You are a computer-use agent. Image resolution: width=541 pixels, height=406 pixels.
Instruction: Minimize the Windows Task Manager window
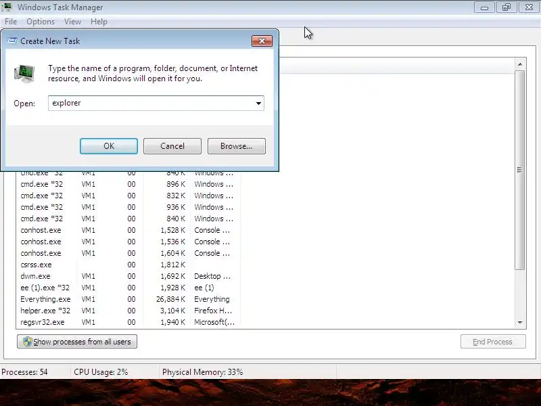pyautogui.click(x=484, y=7)
